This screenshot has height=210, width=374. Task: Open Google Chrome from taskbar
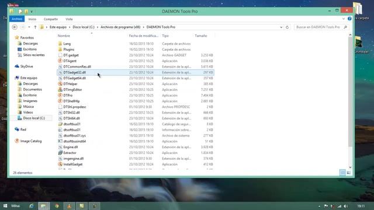pos(57,206)
